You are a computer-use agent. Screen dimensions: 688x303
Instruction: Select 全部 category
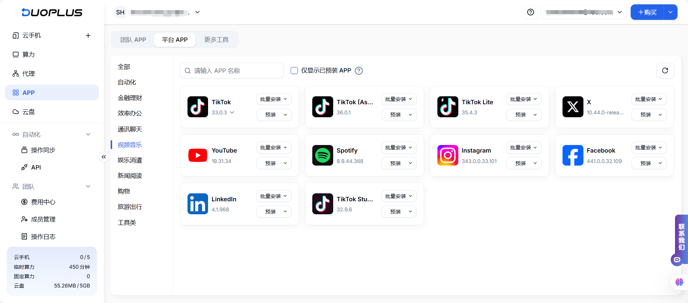coord(124,67)
